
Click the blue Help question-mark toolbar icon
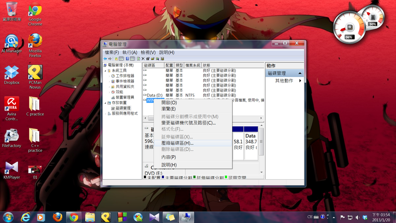coord(127,59)
